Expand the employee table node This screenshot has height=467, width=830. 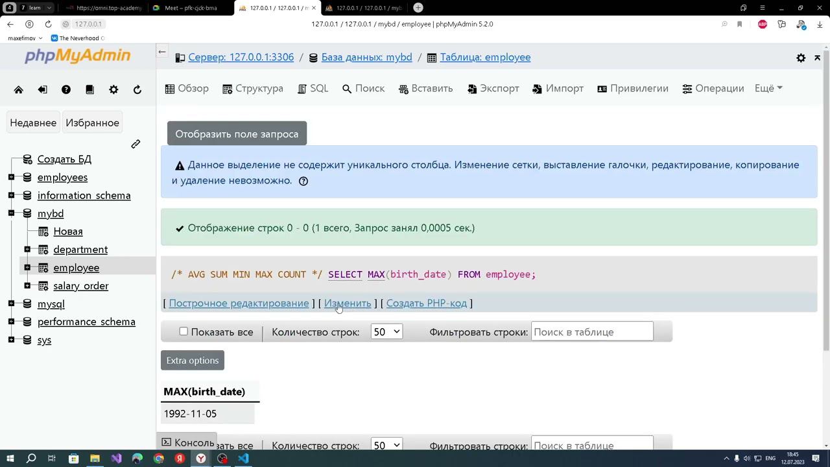tap(27, 268)
